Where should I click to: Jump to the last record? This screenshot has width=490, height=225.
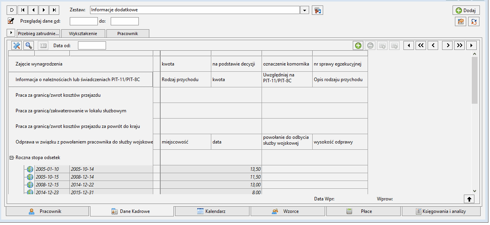(x=54, y=10)
